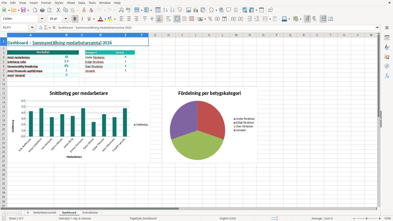Click the Clone Formatting paintbrush icon
The image size is (393, 221).
tap(84, 10)
